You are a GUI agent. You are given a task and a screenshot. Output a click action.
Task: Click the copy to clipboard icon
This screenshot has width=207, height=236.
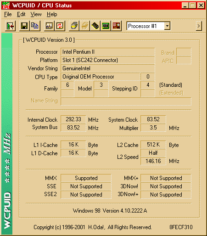click(35, 26)
